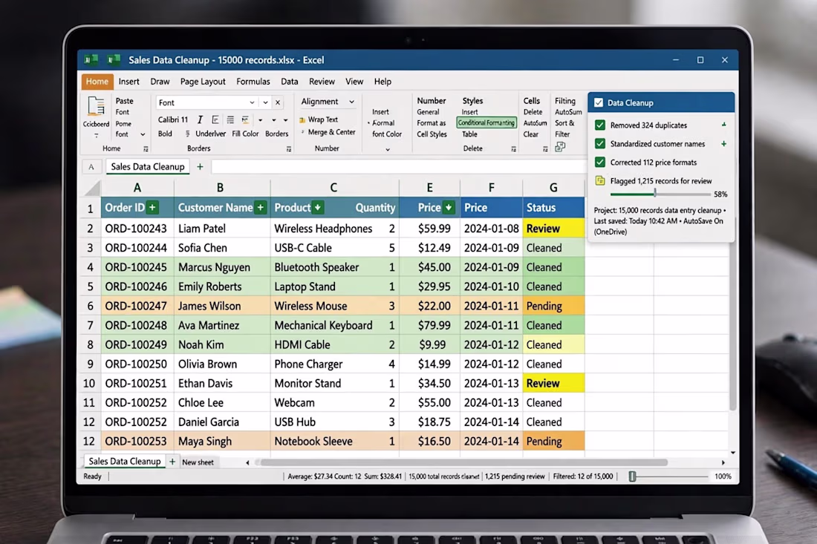Click the New sheet button
Screen dimensions: 817x544
click(198, 462)
